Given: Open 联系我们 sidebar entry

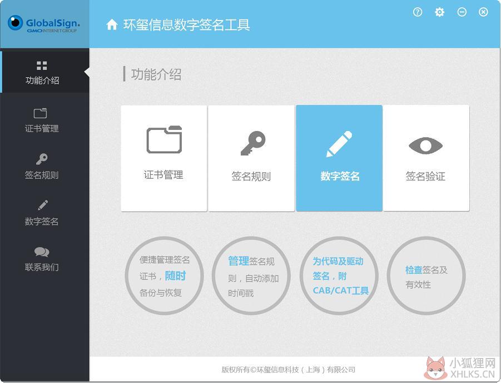Looking at the screenshot, I should pos(42,259).
